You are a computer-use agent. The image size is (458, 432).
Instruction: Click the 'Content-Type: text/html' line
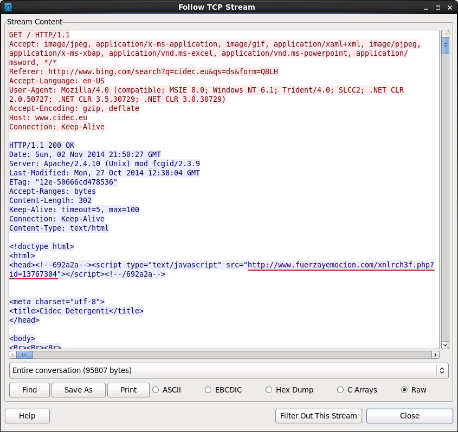pos(59,228)
